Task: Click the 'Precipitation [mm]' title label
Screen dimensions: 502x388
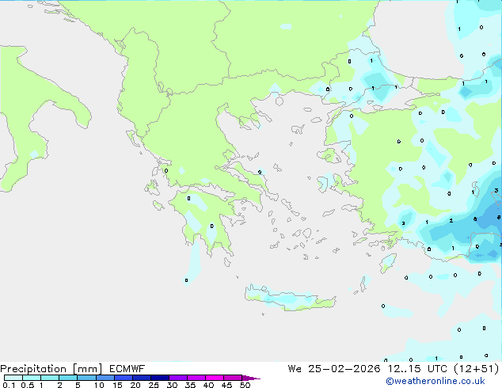Action: point(51,369)
